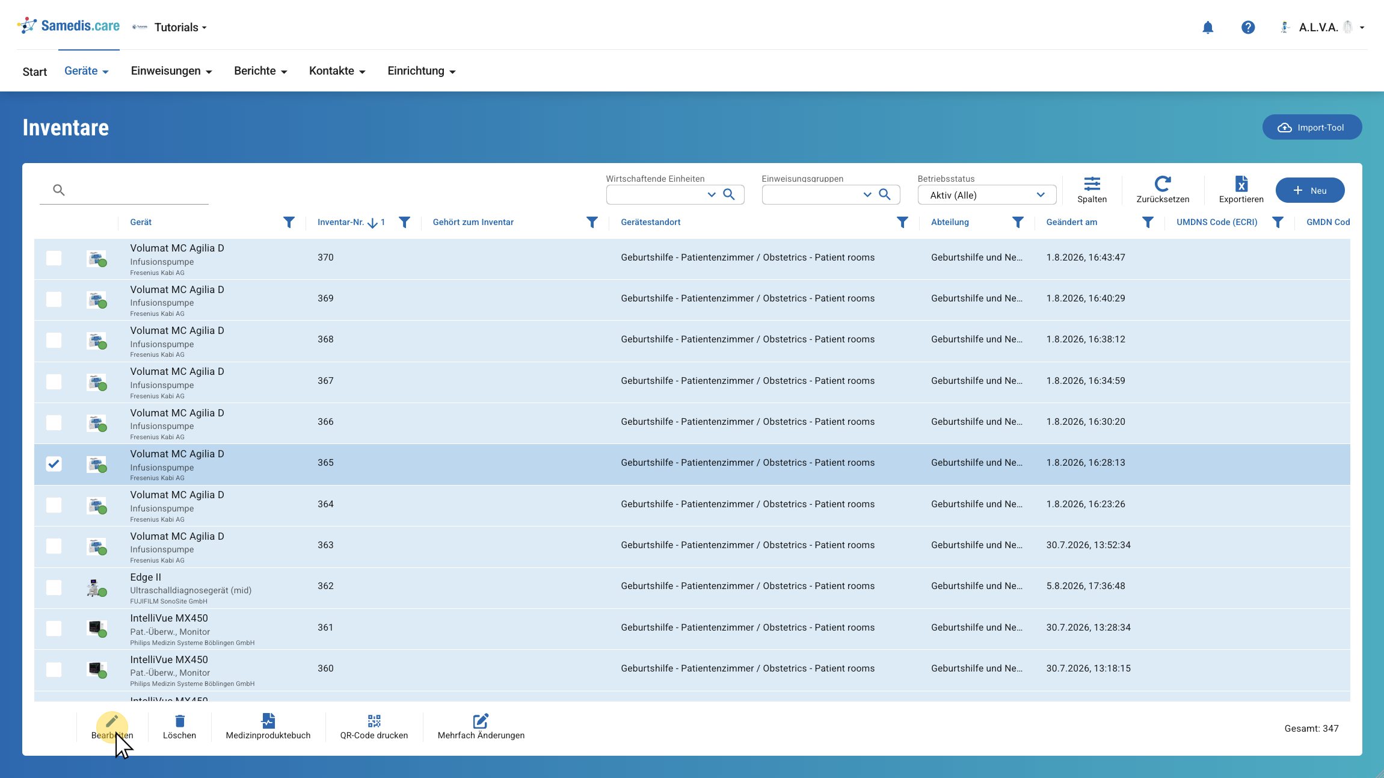This screenshot has height=778, width=1384.
Task: Click Bearbeiten pencil icon
Action: (112, 720)
